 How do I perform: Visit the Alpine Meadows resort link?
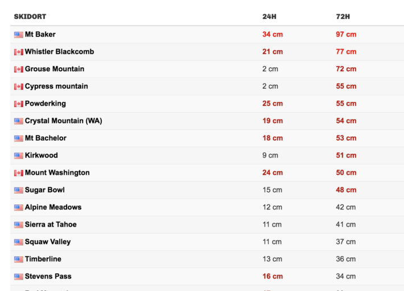53,207
